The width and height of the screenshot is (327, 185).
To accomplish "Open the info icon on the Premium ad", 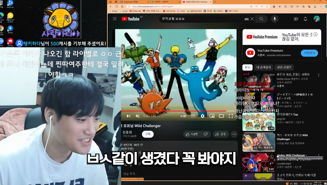I will 316,34.
